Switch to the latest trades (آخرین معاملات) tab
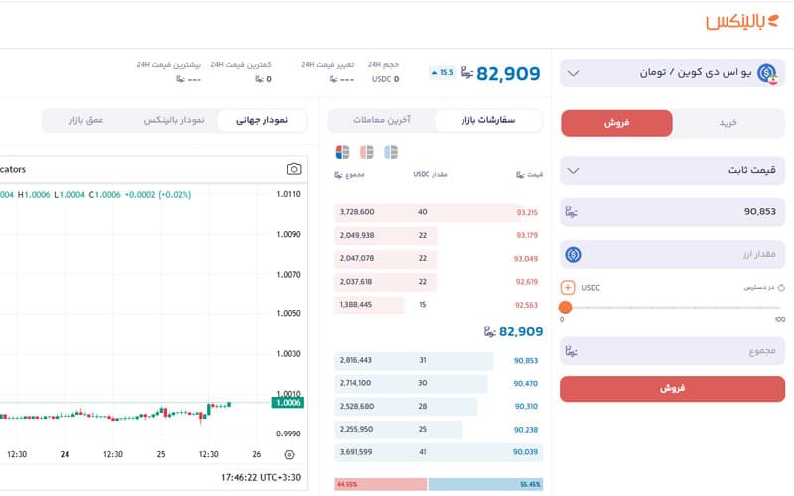 tap(381, 121)
